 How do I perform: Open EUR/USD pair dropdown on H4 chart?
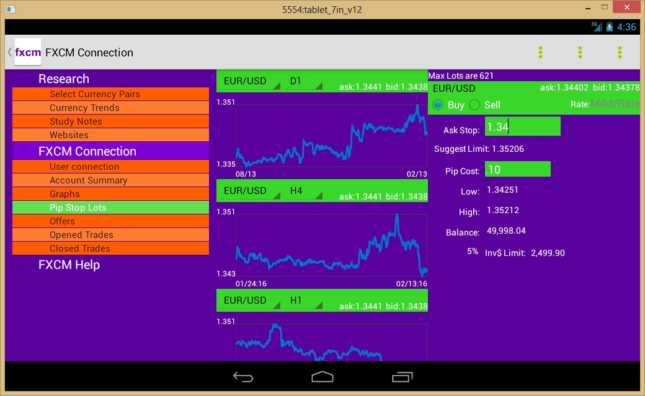(x=249, y=191)
